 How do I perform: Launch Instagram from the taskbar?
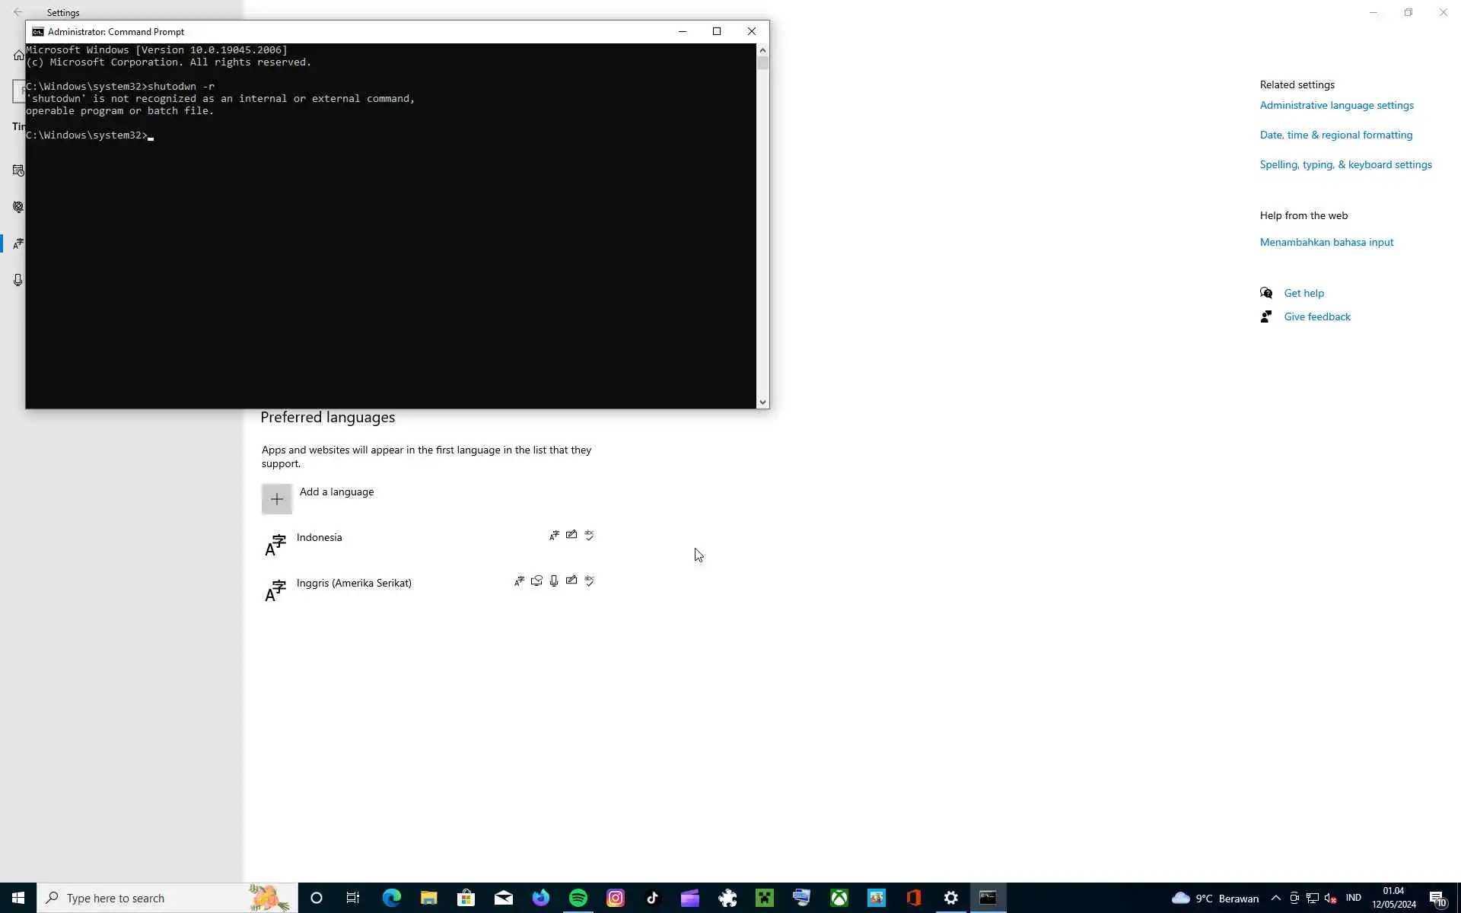pos(616,898)
